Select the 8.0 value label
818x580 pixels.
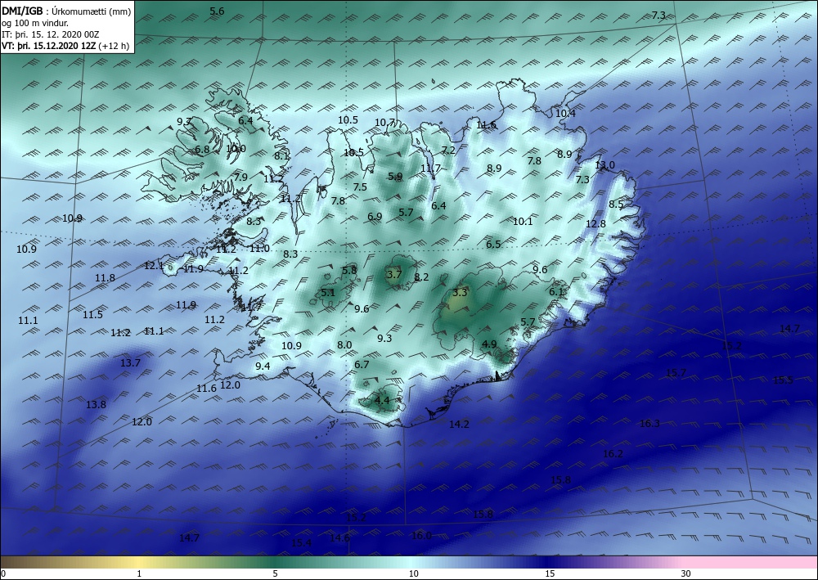(344, 344)
